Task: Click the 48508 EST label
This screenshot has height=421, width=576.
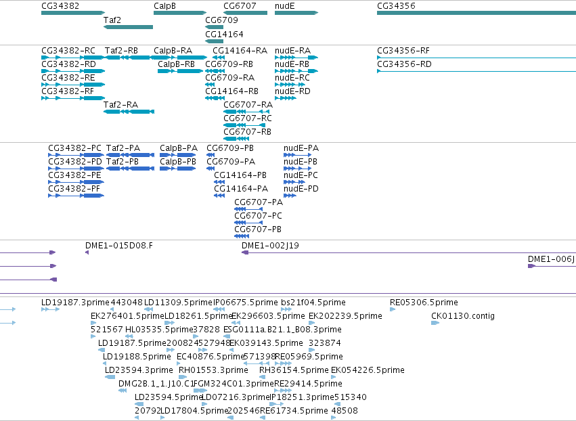Action: (345, 410)
